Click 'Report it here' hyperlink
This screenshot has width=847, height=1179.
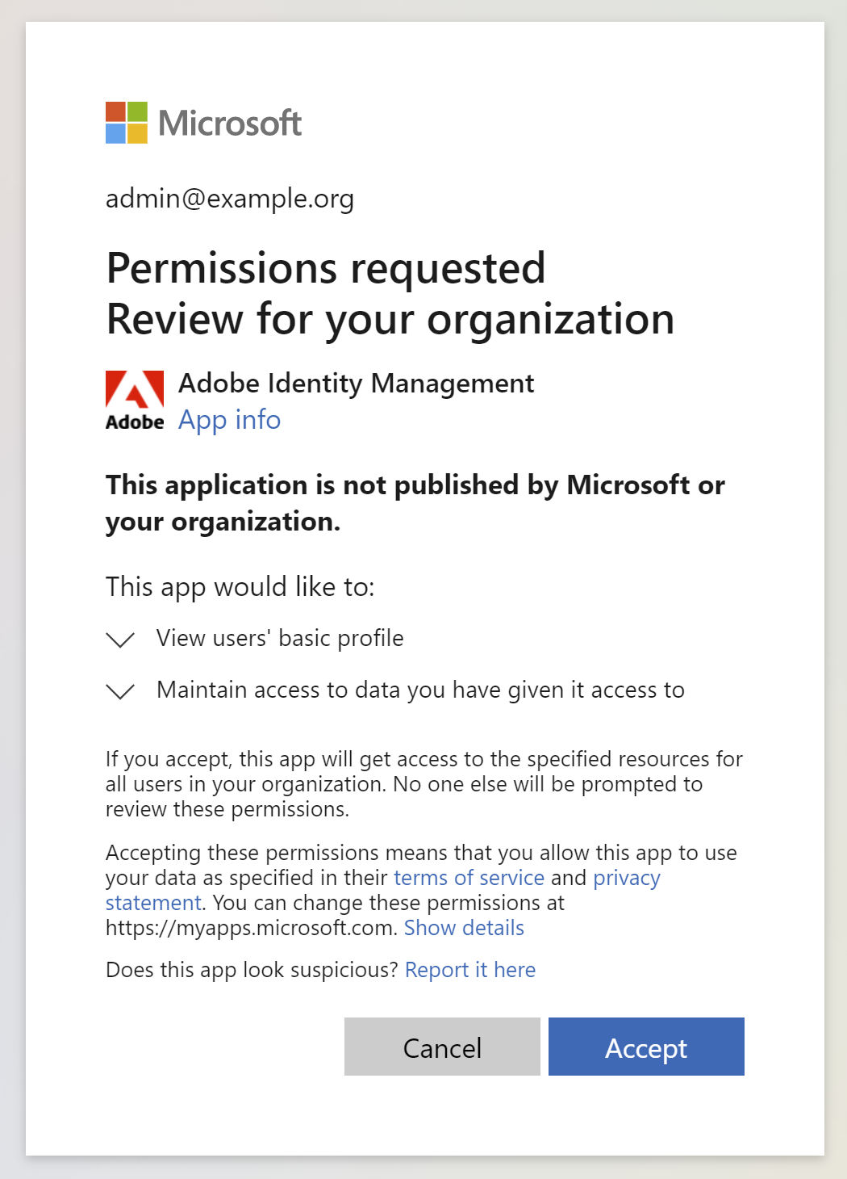(469, 969)
